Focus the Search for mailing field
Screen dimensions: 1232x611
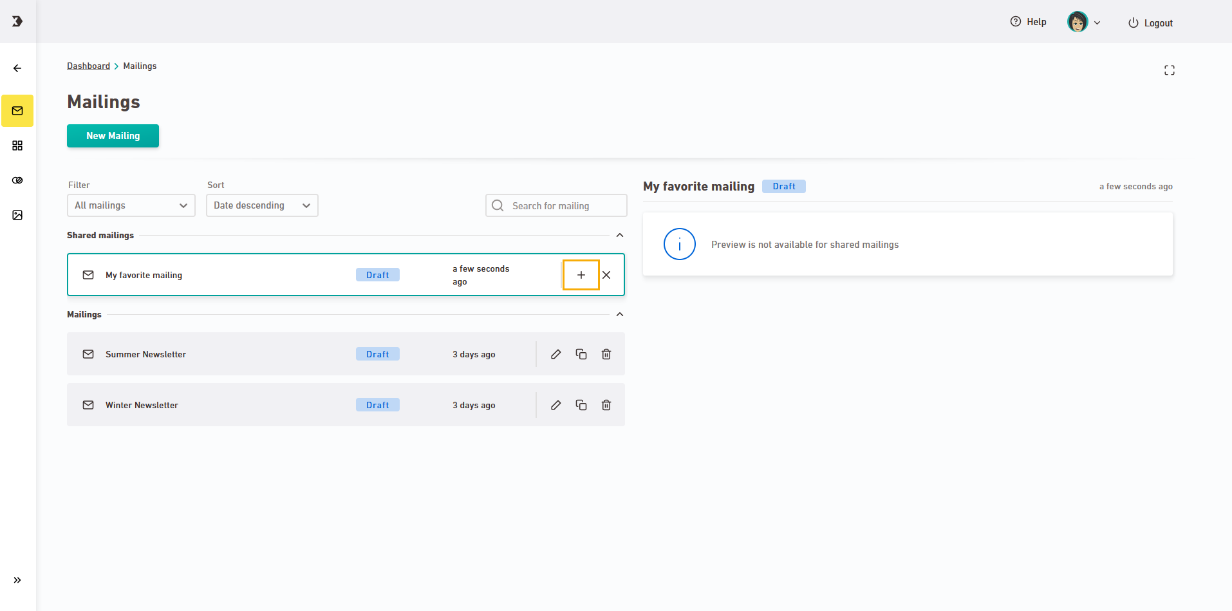(563, 205)
